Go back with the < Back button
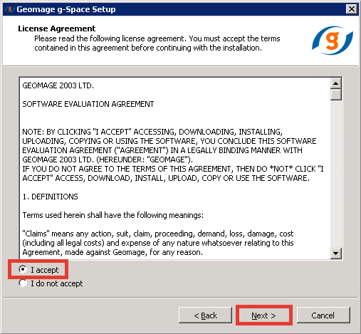This screenshot has height=334, width=361. point(205,315)
